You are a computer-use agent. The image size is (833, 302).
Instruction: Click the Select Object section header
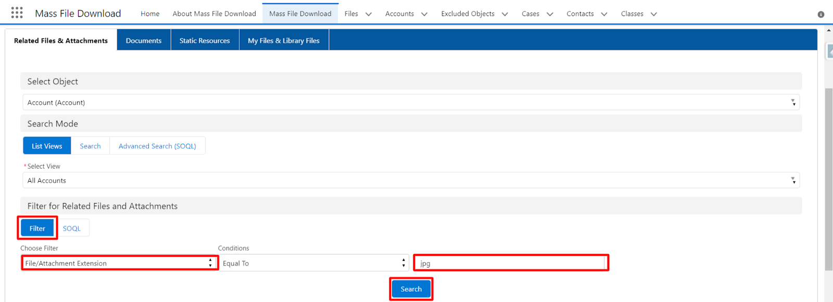coord(411,81)
